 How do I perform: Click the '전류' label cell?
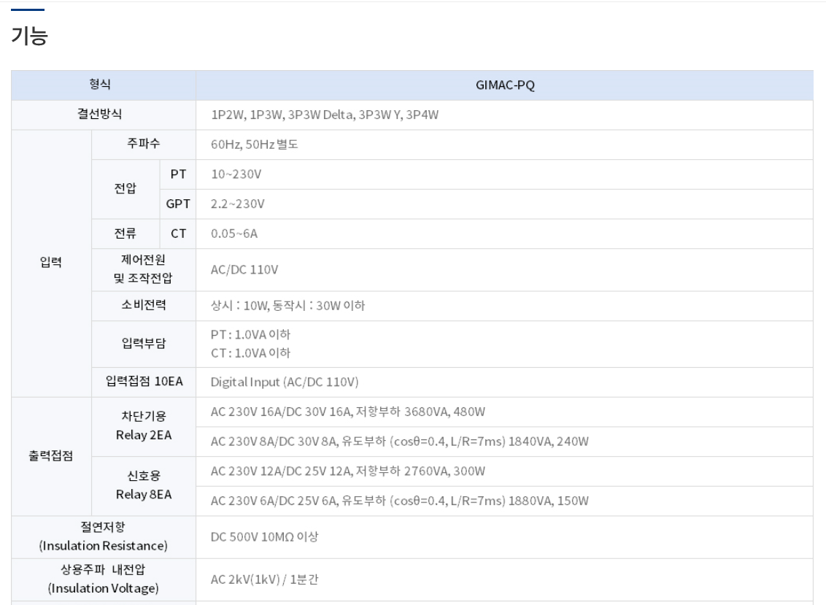click(126, 234)
